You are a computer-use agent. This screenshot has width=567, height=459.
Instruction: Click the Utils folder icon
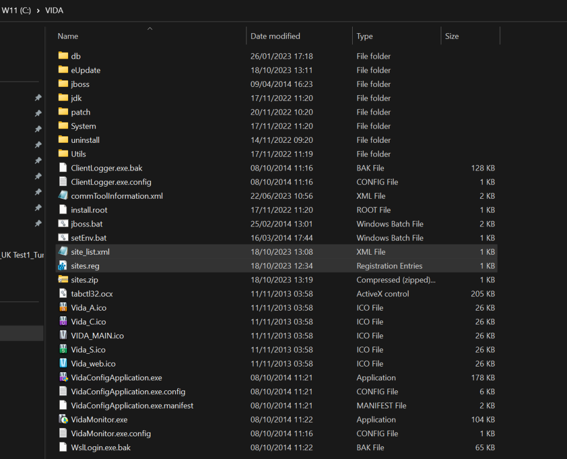[63, 153]
